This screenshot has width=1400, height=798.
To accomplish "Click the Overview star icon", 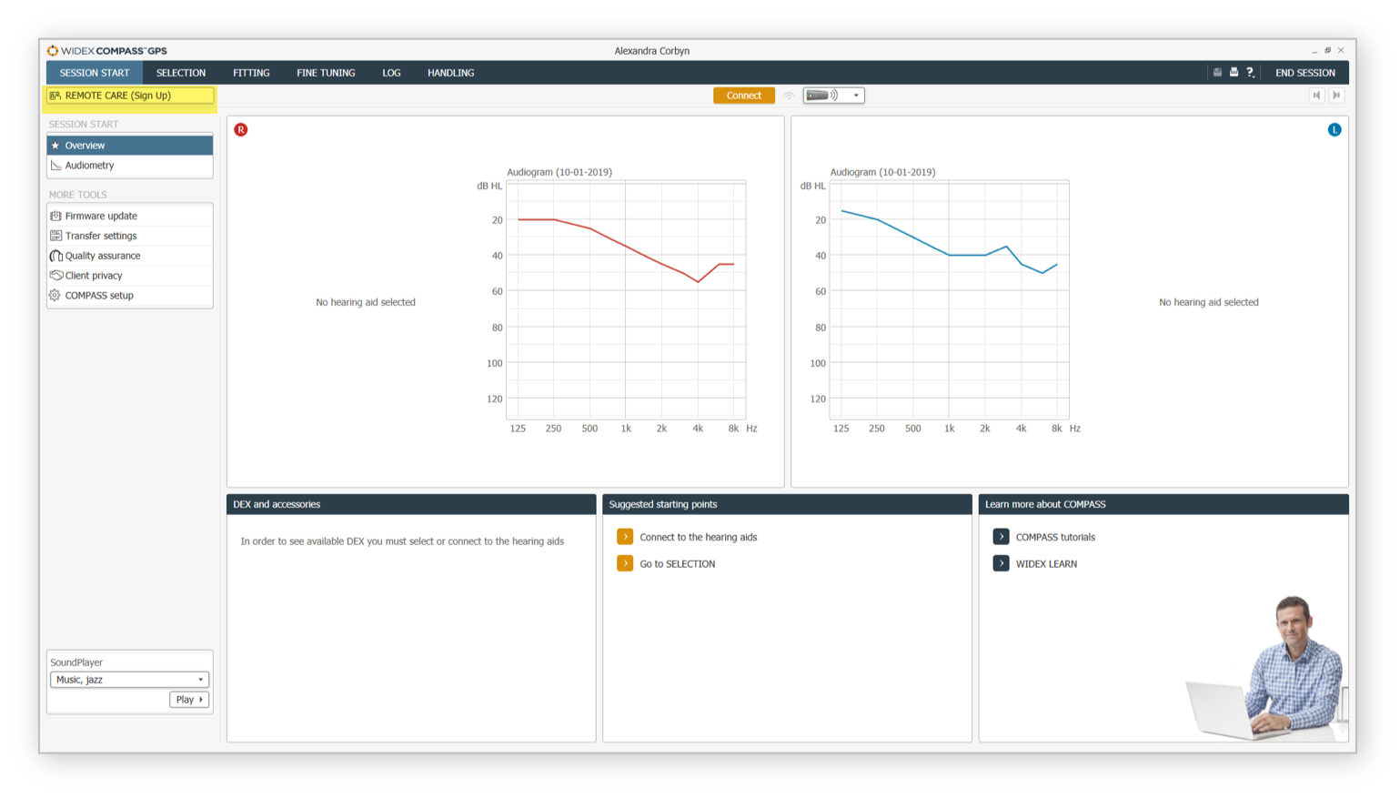I will click(x=55, y=146).
